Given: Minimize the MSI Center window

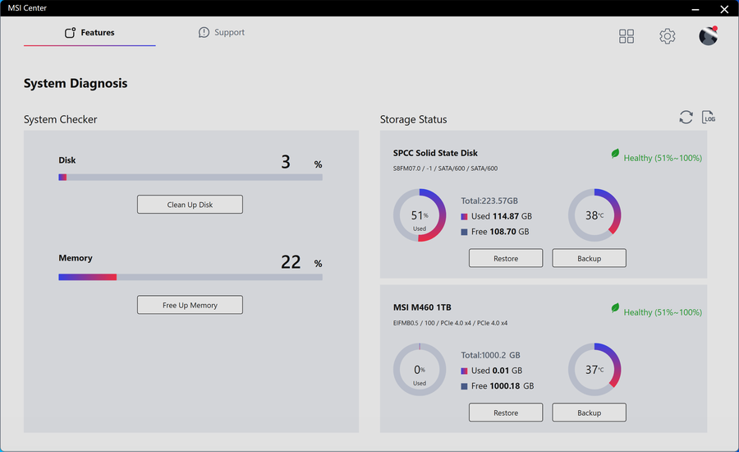Looking at the screenshot, I should 695,9.
